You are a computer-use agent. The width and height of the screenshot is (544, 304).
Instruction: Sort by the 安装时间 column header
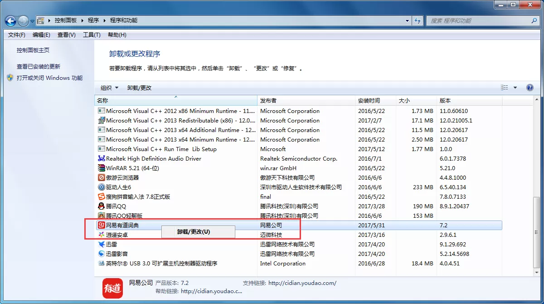[x=375, y=101]
